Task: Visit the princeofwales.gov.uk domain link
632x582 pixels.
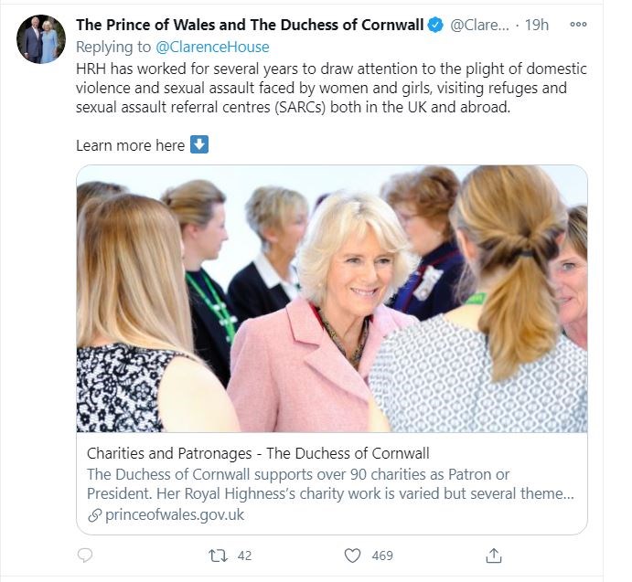Action: point(175,514)
